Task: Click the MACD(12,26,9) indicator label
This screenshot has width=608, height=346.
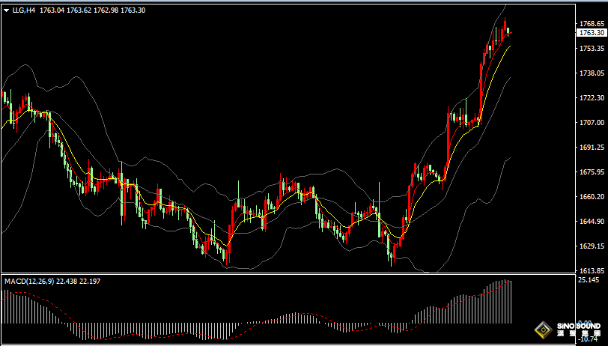Action: (29, 282)
